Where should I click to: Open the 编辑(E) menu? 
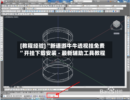(x=14, y=4)
